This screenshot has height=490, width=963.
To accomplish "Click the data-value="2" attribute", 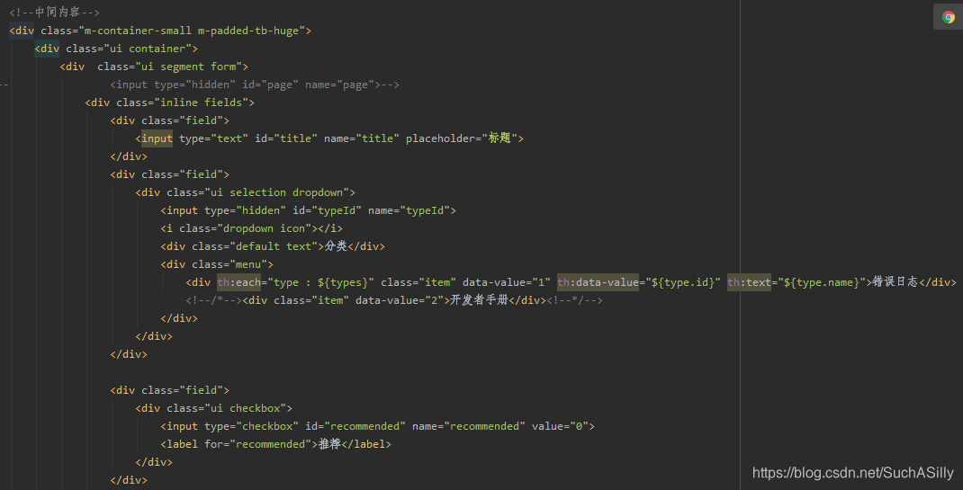I will click(x=400, y=300).
